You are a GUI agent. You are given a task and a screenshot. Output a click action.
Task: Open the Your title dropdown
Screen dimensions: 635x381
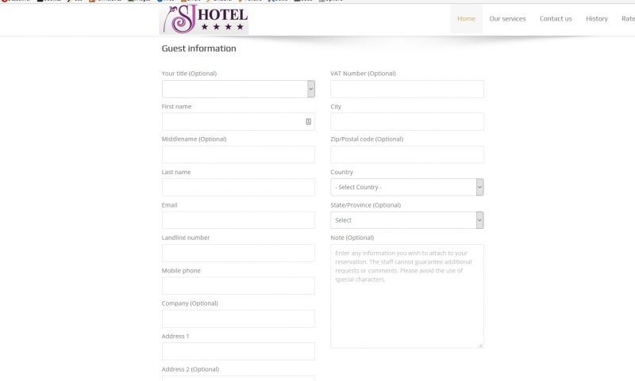pyautogui.click(x=238, y=89)
